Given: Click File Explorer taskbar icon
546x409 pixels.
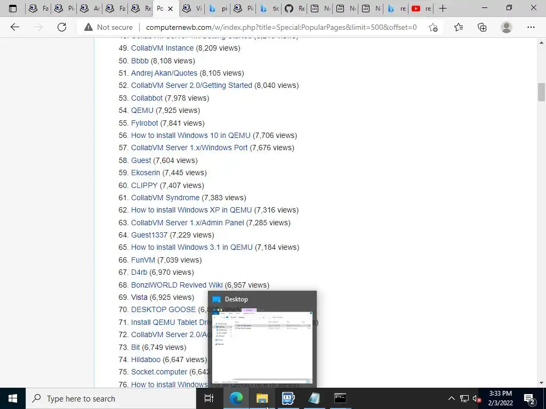Looking at the screenshot, I should point(262,398).
